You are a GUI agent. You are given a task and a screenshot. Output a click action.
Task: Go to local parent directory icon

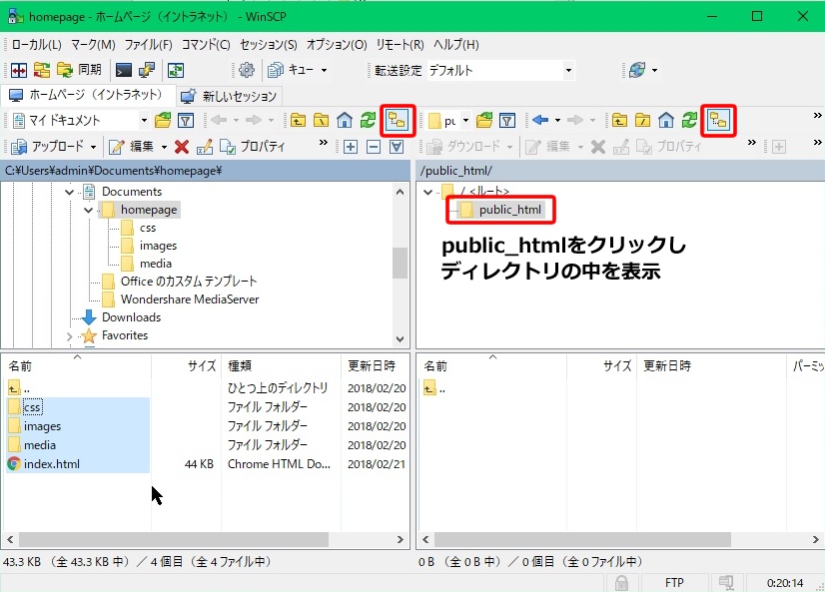click(298, 121)
